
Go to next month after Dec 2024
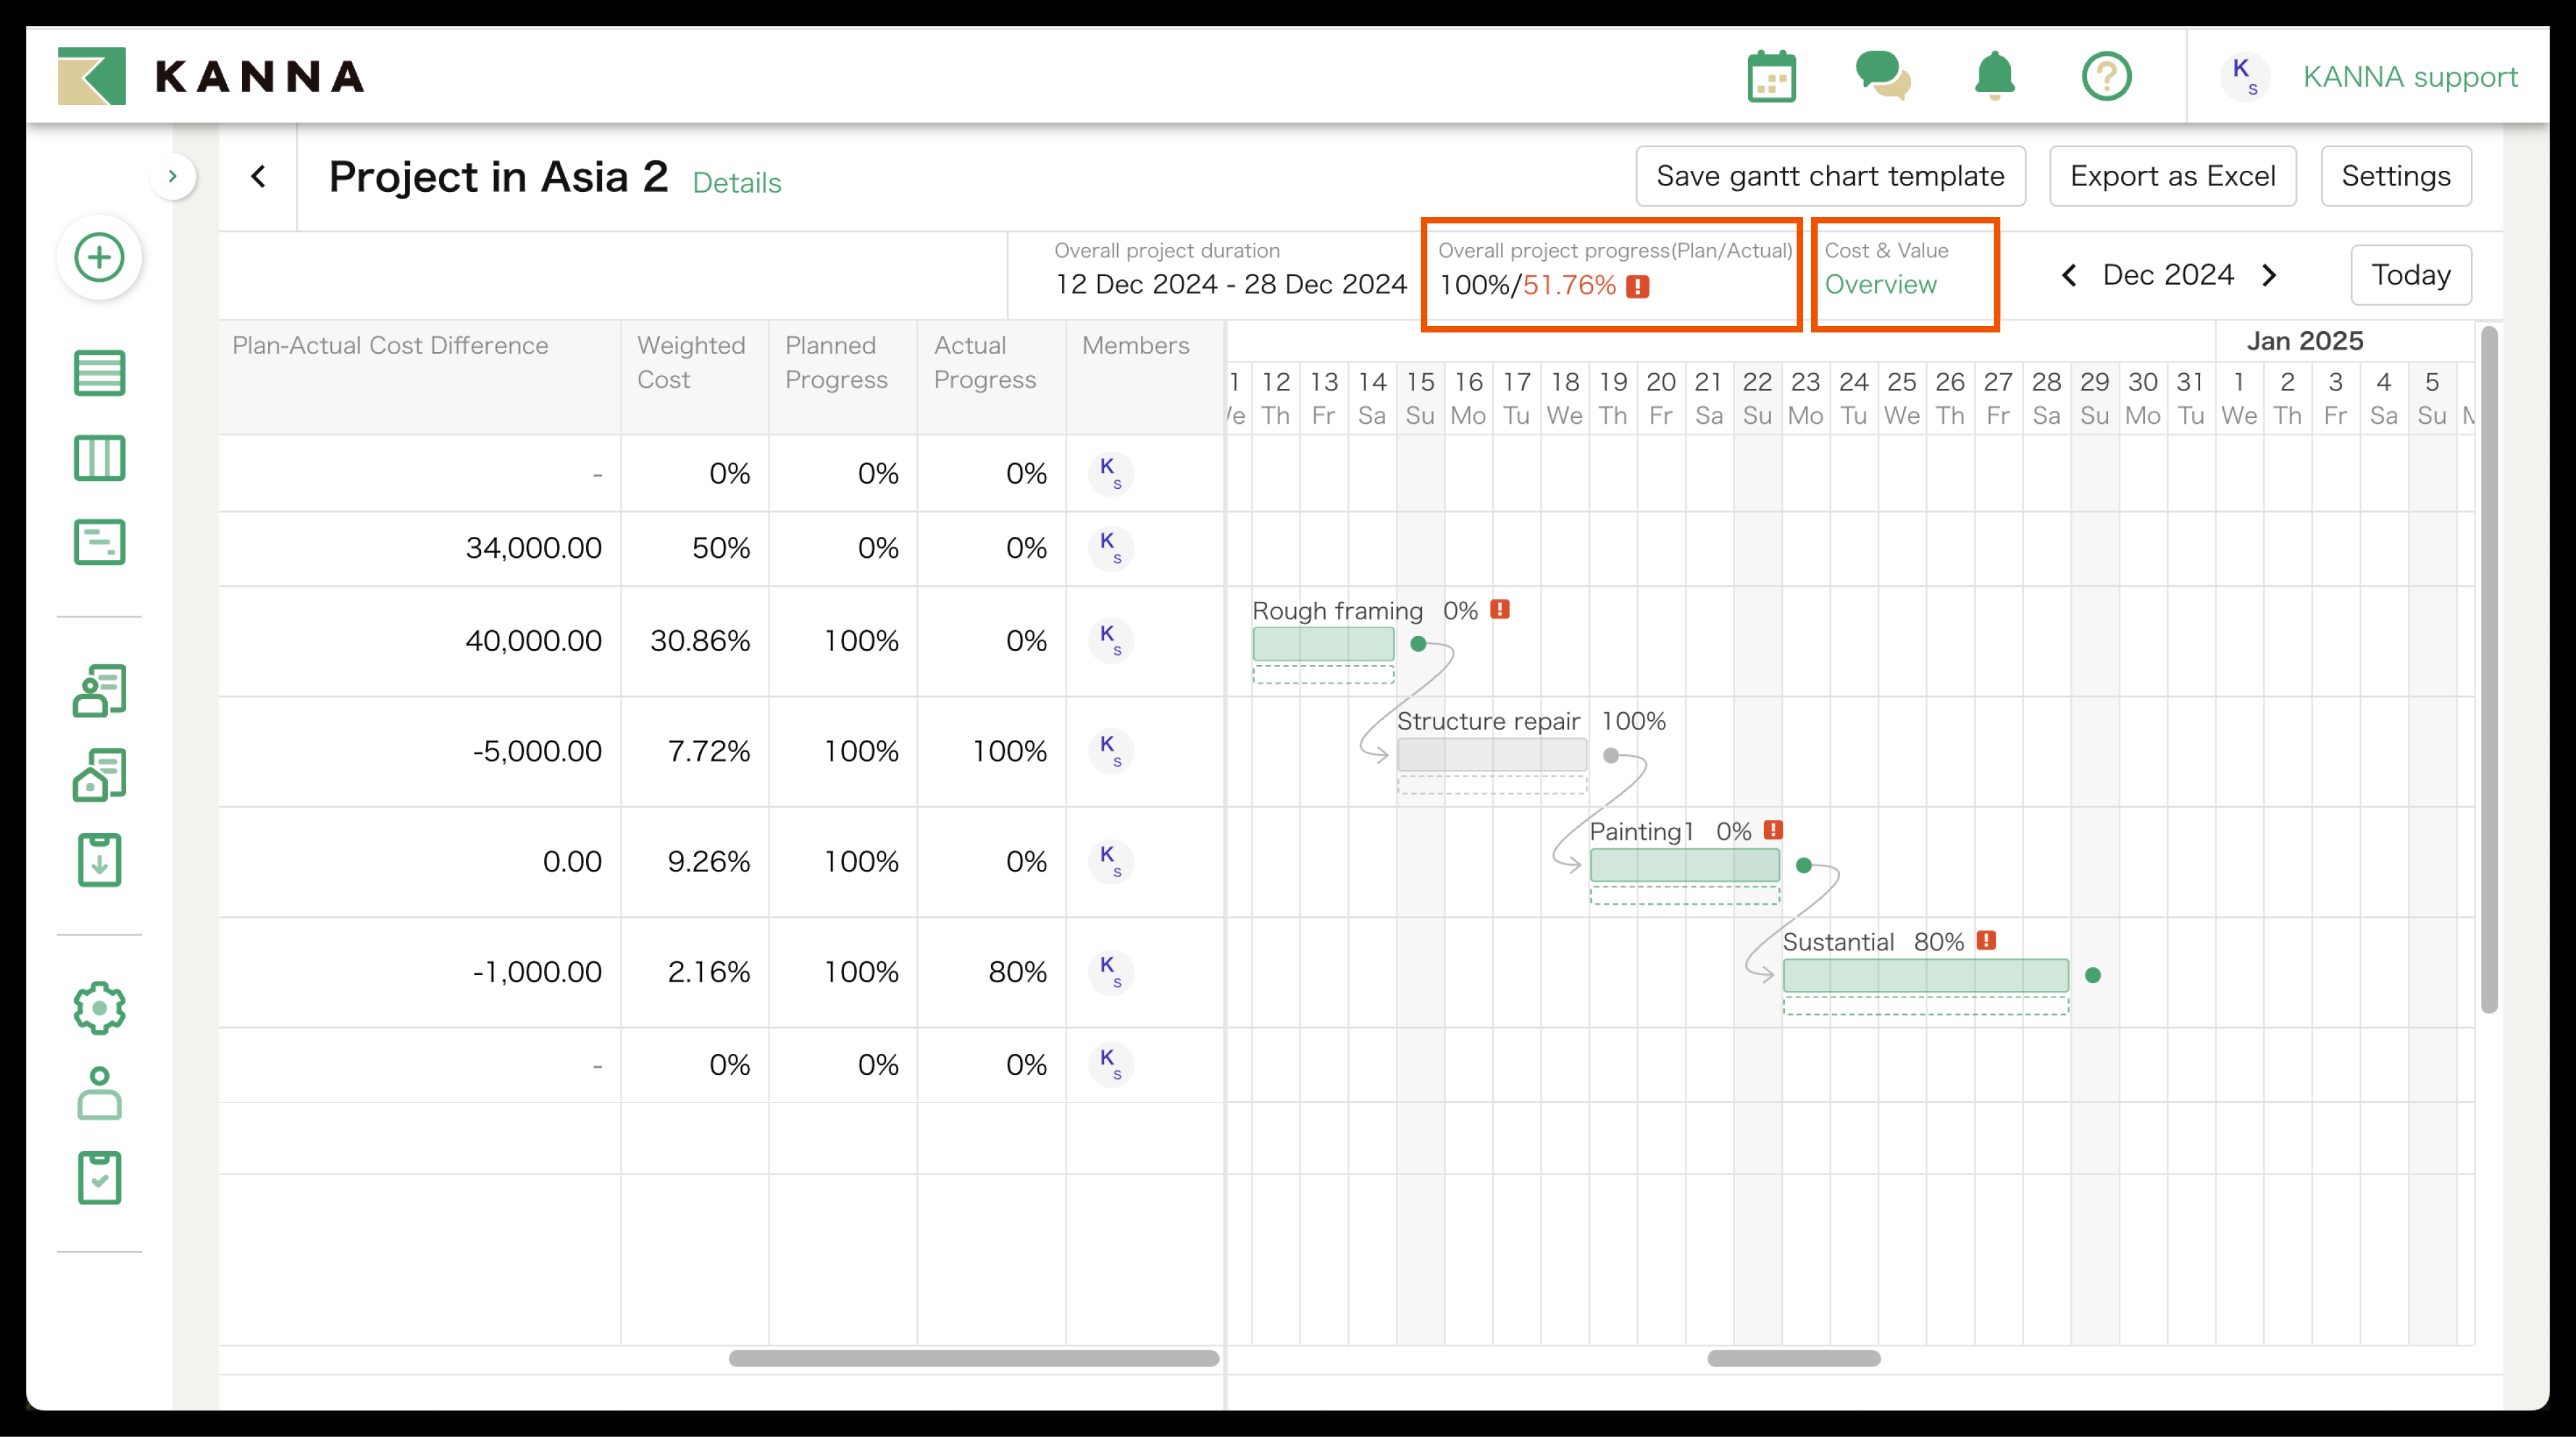pos(2269,275)
